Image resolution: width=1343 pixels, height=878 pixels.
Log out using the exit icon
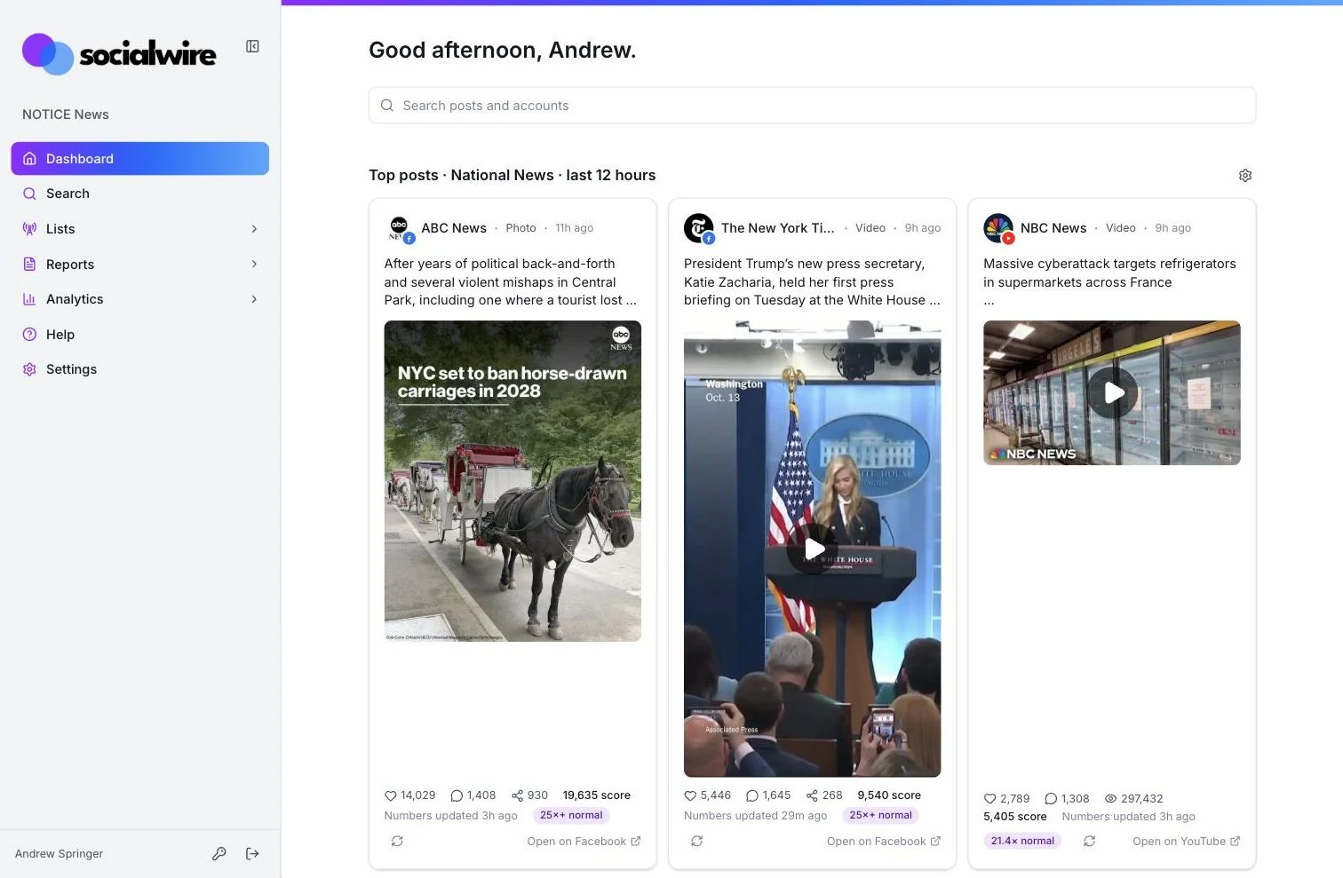(x=252, y=854)
